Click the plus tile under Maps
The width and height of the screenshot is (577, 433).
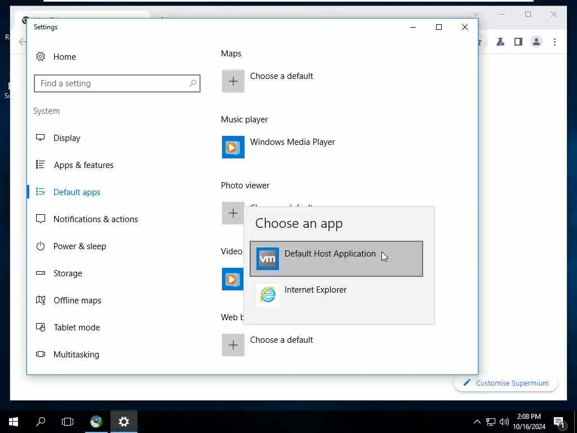coord(233,81)
